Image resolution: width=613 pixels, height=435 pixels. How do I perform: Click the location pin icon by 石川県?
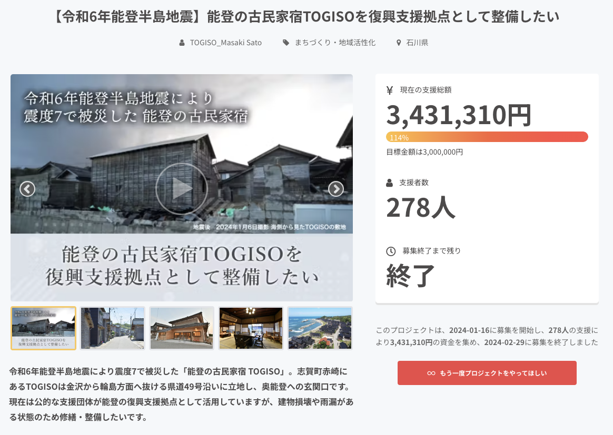coord(399,43)
